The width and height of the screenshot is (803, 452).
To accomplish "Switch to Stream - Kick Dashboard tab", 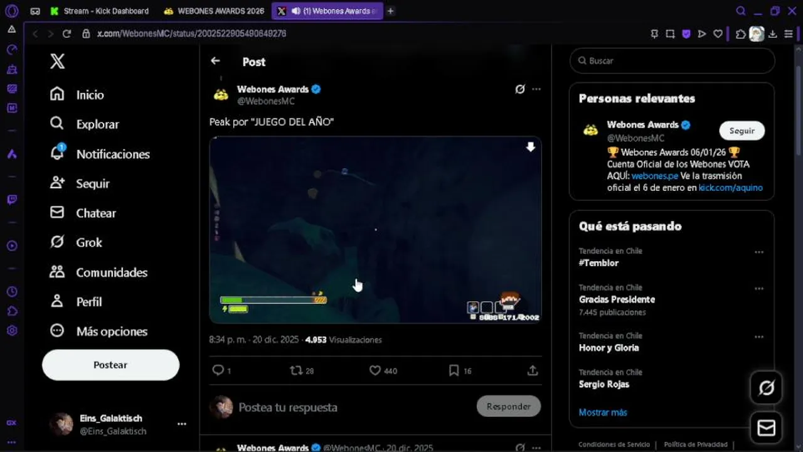I will pos(99,11).
